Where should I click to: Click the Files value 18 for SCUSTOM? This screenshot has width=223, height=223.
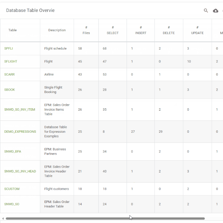pos(80,189)
